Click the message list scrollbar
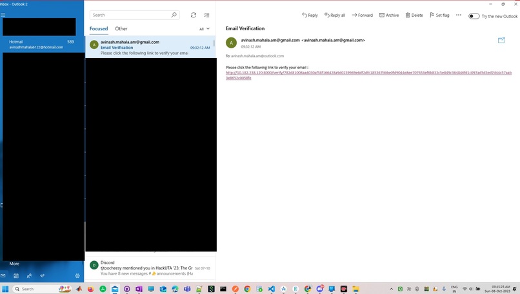 point(214,43)
